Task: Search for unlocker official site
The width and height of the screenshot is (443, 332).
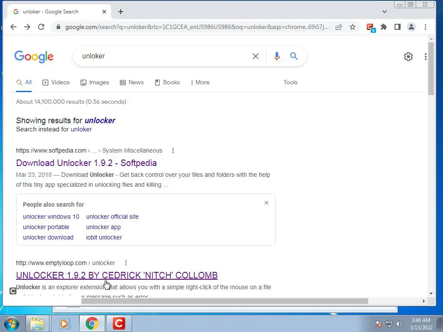Action: click(x=112, y=217)
